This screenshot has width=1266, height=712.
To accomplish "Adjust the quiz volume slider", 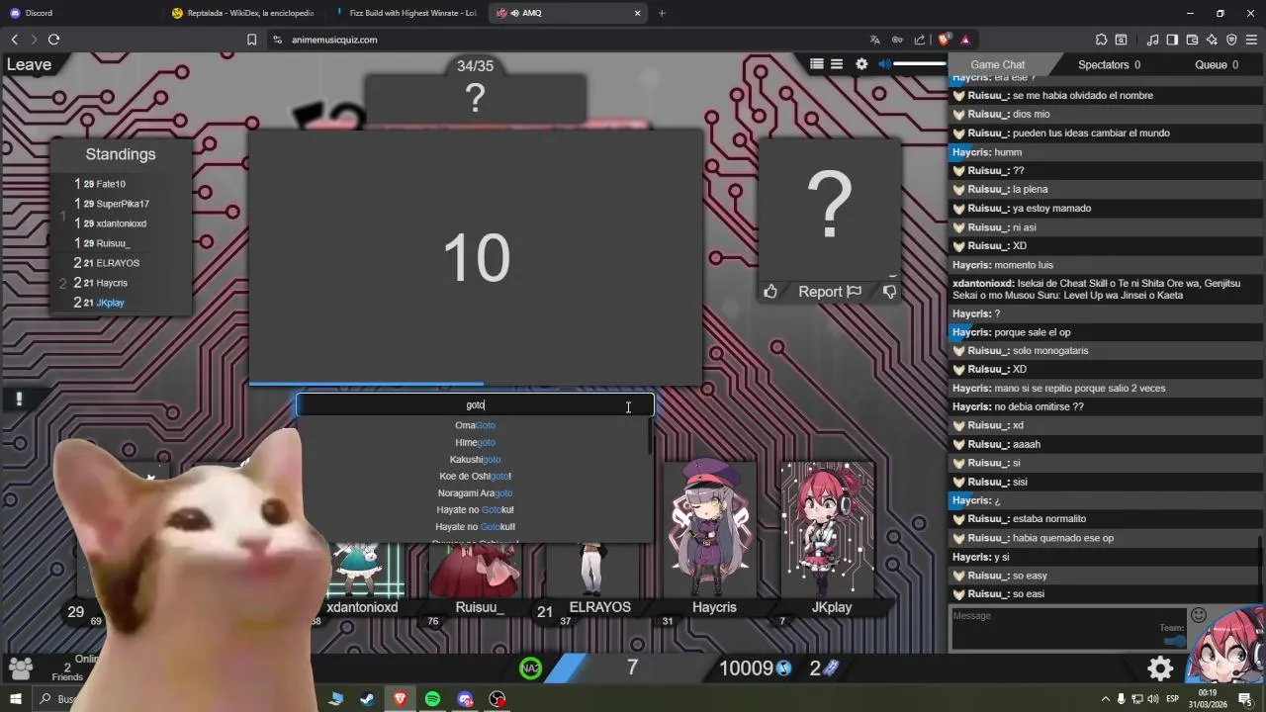I will tap(920, 64).
